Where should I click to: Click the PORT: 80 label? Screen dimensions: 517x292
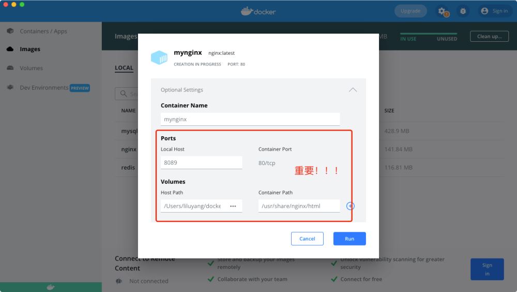pos(236,64)
